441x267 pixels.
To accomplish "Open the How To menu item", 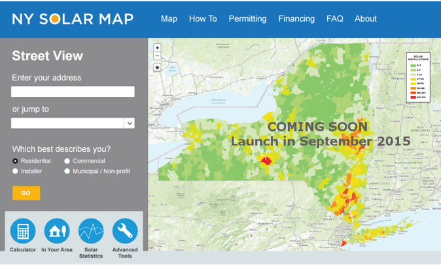I will click(x=203, y=19).
